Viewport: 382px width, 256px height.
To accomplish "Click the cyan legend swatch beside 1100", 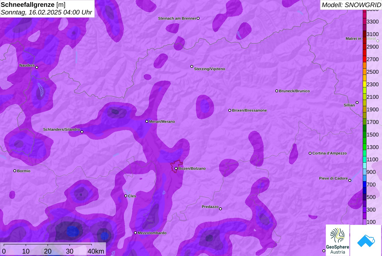I will coord(365,159).
